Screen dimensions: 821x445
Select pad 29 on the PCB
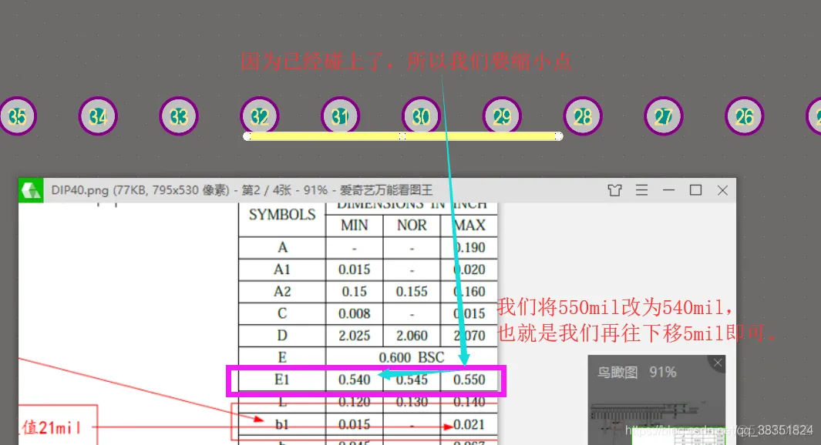click(502, 117)
